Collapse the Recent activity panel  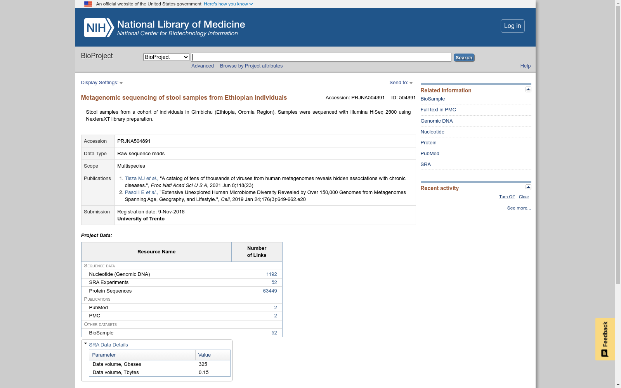pos(528,187)
